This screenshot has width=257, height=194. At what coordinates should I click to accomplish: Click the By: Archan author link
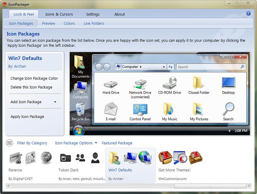point(17,66)
